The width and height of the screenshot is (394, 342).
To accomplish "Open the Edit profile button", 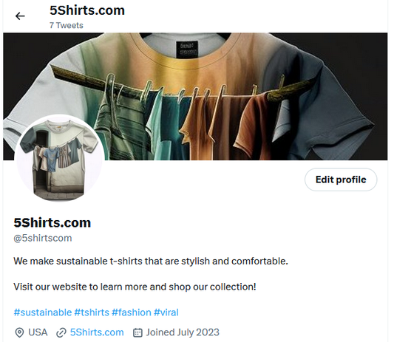I will tap(341, 179).
